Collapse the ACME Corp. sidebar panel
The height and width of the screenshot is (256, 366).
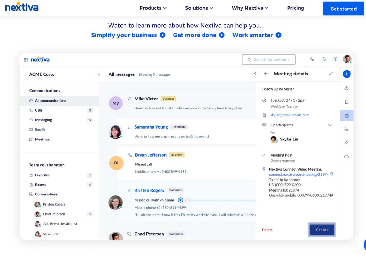coord(99,74)
